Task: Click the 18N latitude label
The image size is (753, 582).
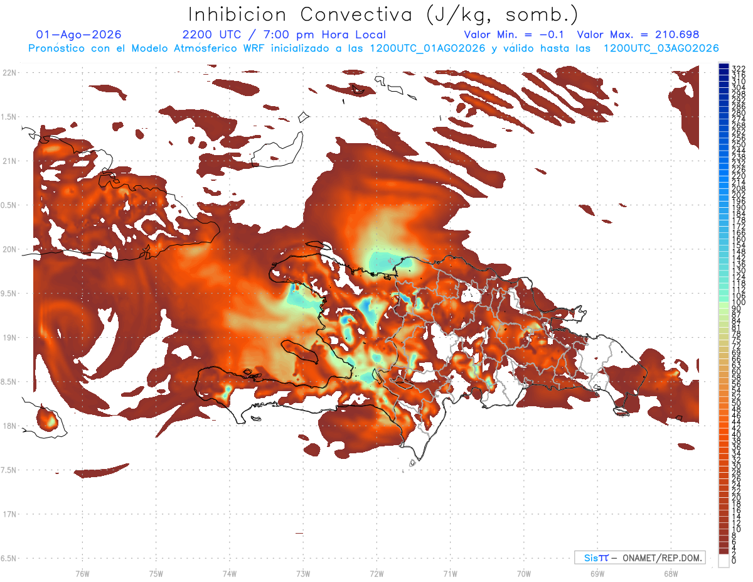Action: coord(9,426)
